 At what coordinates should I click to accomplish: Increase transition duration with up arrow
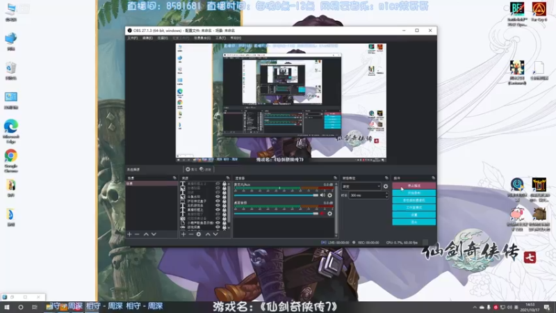[x=386, y=193]
